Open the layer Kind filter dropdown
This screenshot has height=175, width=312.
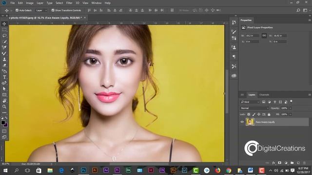click(x=250, y=102)
